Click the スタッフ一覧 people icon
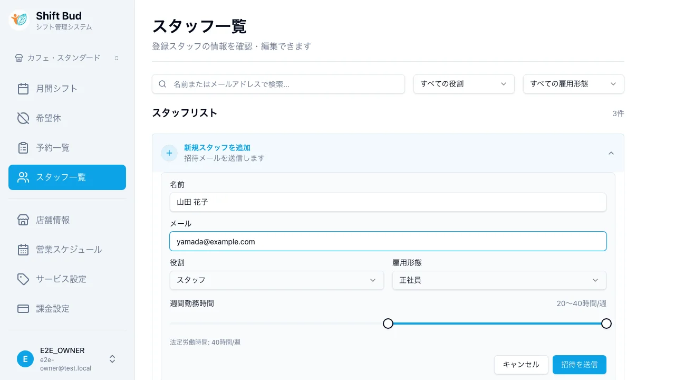This screenshot has height=380, width=675. 23,177
